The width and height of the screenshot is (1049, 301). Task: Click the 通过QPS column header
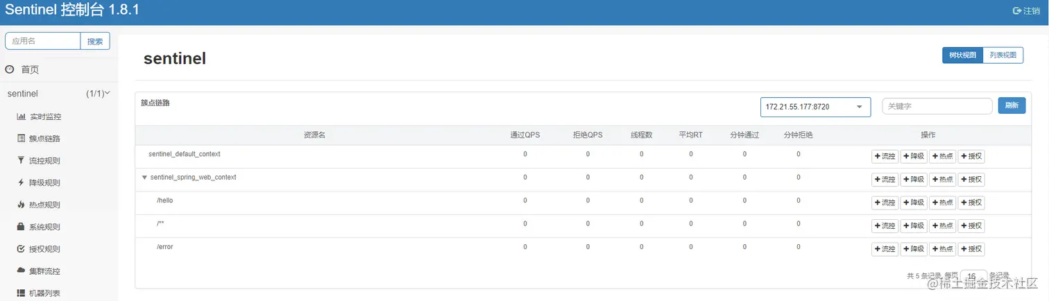click(524, 135)
